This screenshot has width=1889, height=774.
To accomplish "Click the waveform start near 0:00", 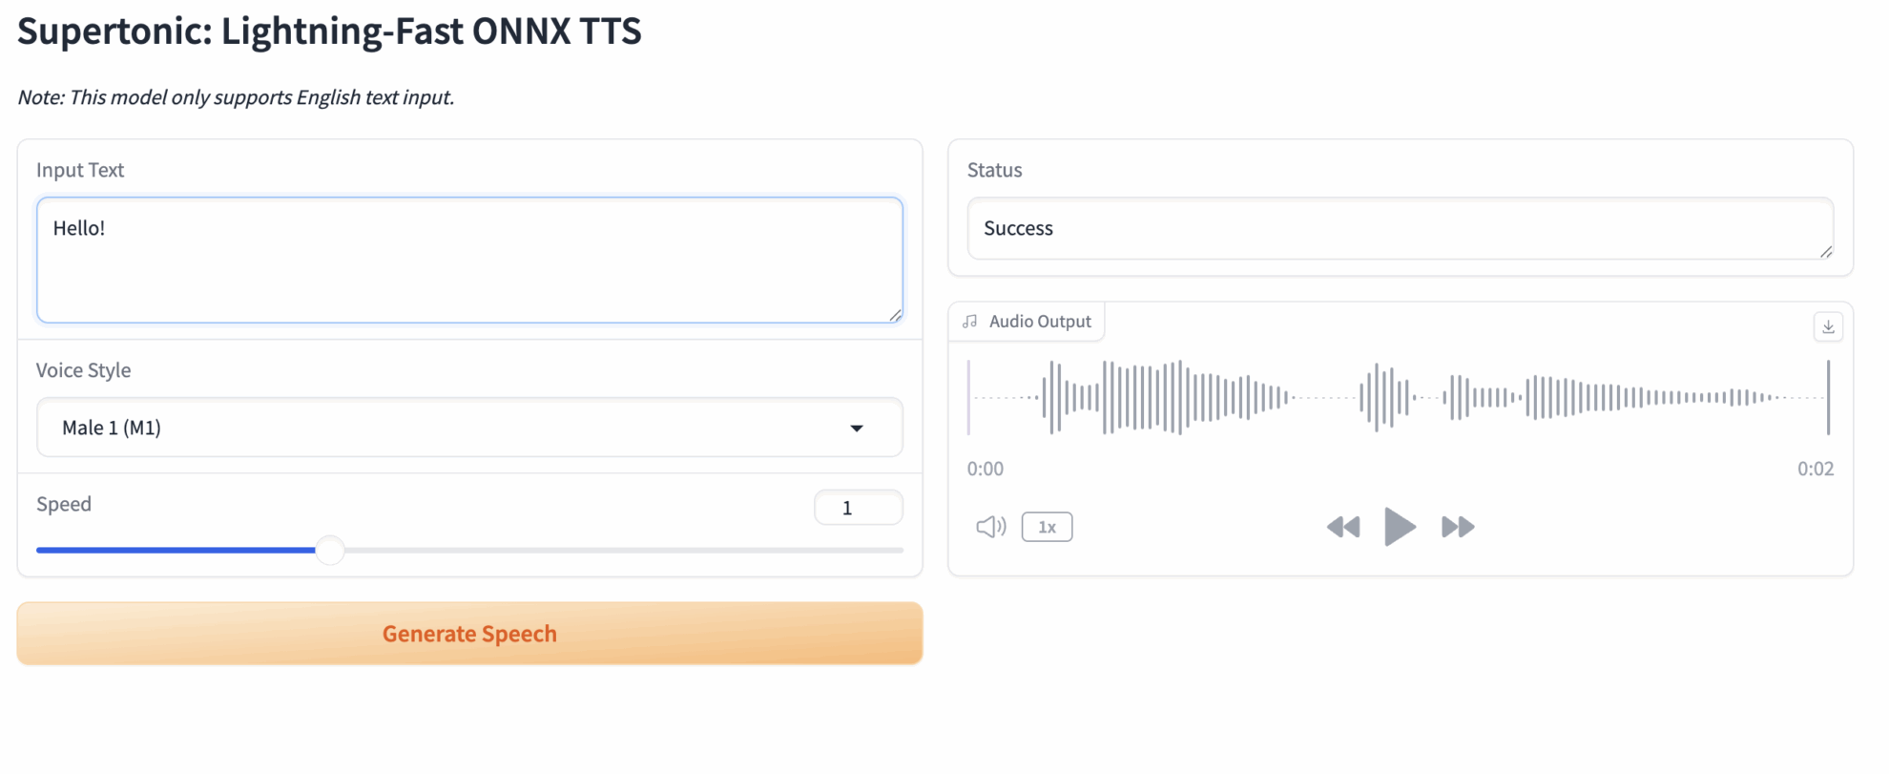I will pyautogui.click(x=973, y=397).
